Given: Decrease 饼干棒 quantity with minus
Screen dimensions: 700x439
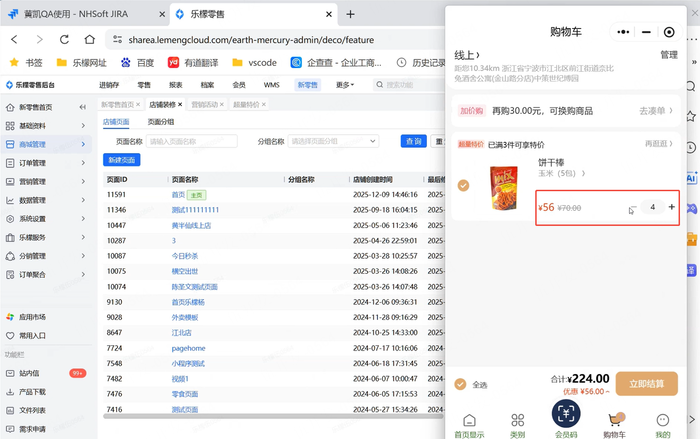Looking at the screenshot, I should point(633,207).
